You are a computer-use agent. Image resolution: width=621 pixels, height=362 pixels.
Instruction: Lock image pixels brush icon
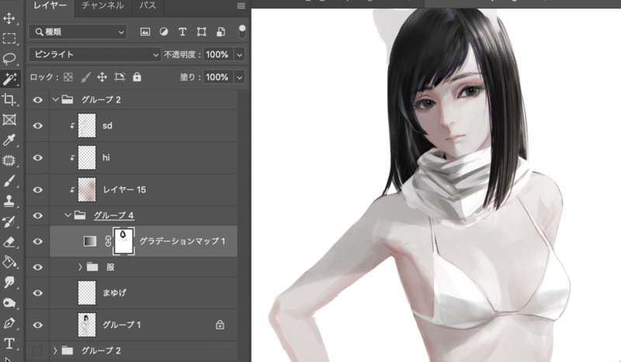[x=85, y=78]
